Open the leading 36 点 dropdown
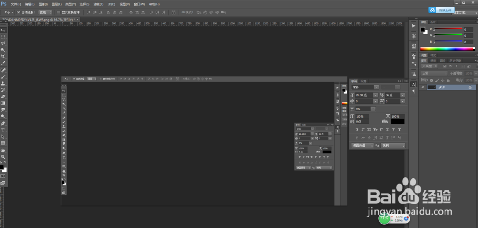478x228 pixels. point(402,95)
